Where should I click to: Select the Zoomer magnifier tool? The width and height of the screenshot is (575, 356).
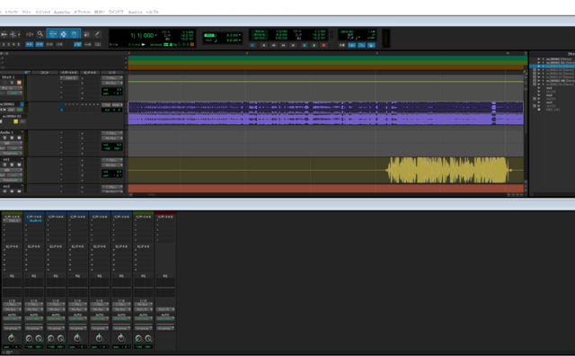pos(40,34)
